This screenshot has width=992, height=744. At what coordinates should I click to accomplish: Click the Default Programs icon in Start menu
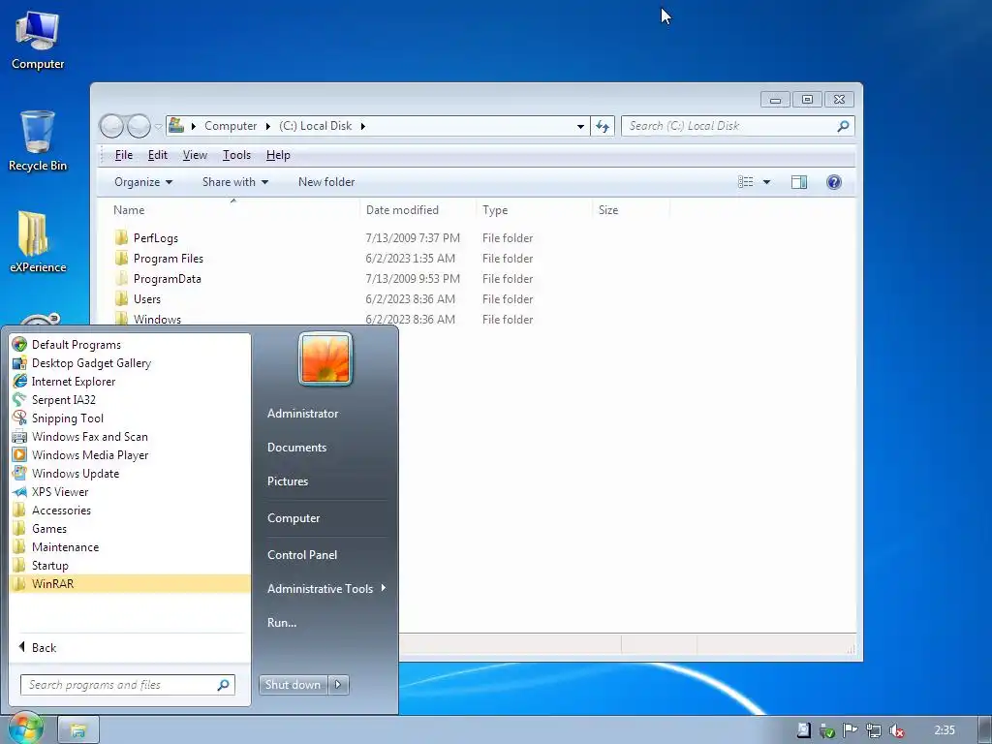[x=19, y=345]
